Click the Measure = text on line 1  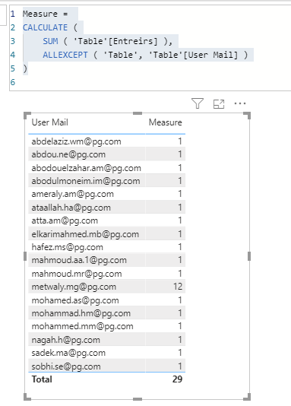46,14
